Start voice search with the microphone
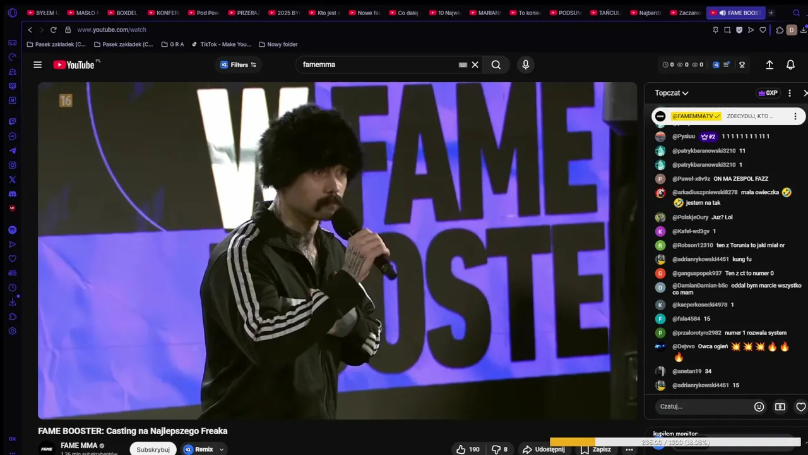Screen dimensions: 808x455 [x=525, y=64]
